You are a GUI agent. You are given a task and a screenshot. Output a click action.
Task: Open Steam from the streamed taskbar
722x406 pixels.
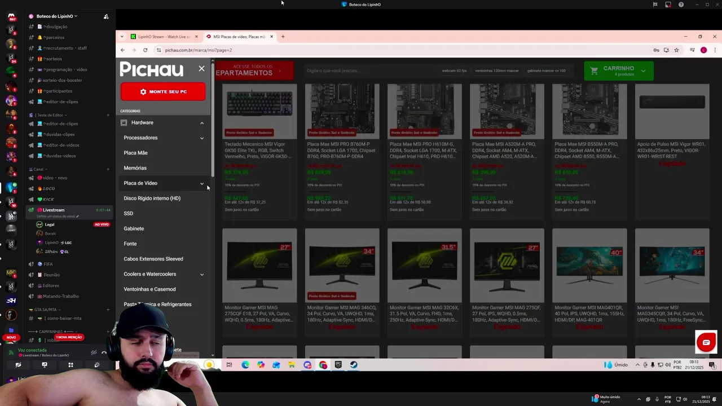(354, 365)
